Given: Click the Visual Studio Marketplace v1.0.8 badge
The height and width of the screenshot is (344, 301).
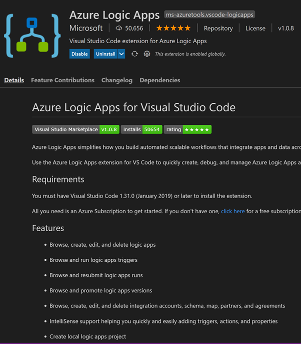Looking at the screenshot, I should 75,129.
